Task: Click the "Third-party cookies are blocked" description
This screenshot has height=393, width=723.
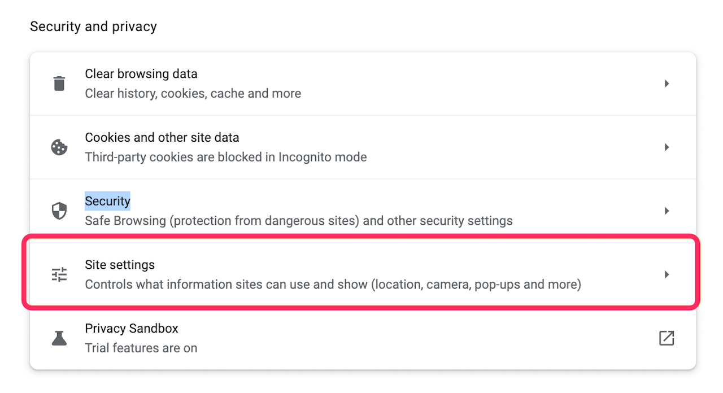Action: pyautogui.click(x=226, y=157)
